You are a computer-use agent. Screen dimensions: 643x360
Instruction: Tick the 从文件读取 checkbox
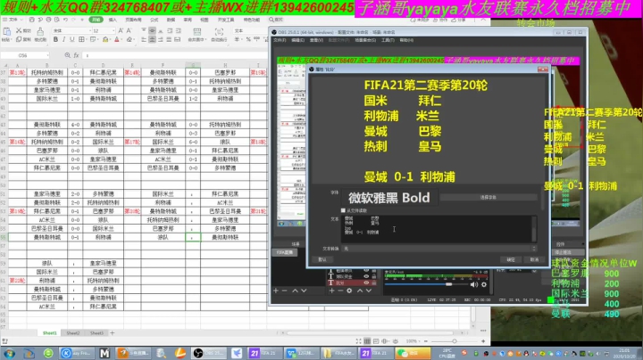click(x=343, y=210)
